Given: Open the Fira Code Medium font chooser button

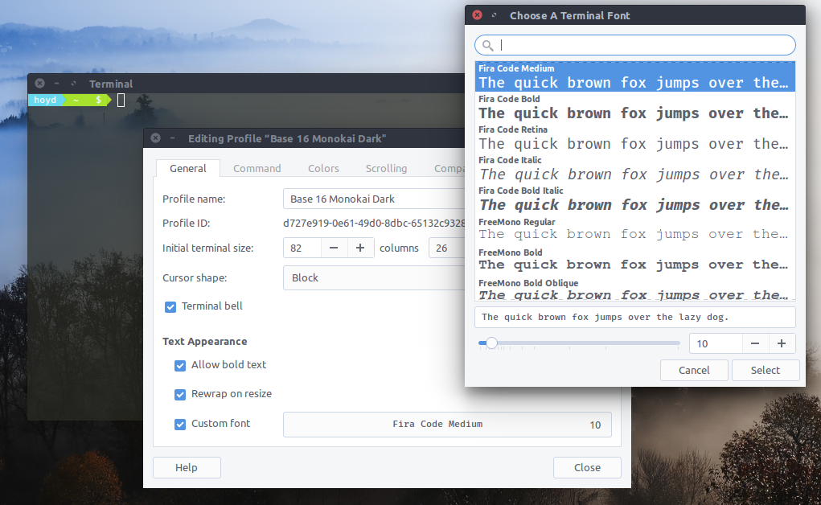Looking at the screenshot, I should (x=446, y=425).
